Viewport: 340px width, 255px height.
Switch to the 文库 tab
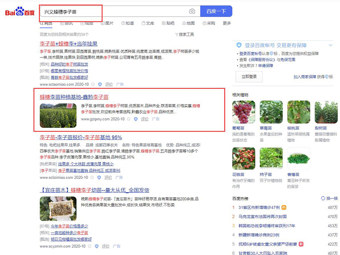coord(148,23)
